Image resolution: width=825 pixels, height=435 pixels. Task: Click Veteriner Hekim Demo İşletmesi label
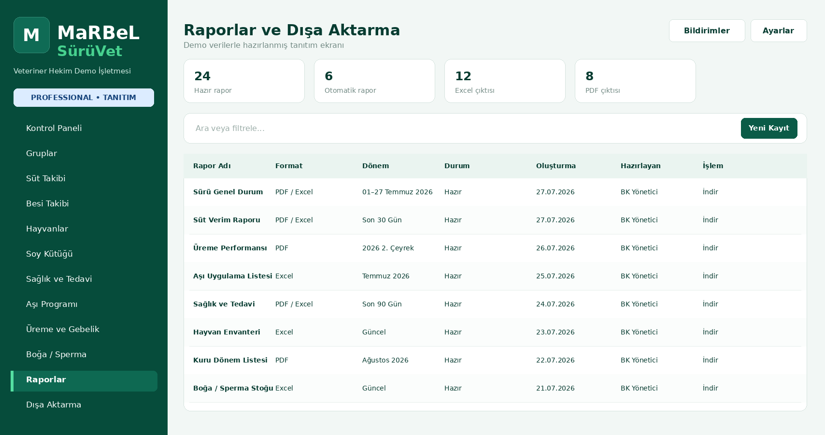[x=72, y=71]
